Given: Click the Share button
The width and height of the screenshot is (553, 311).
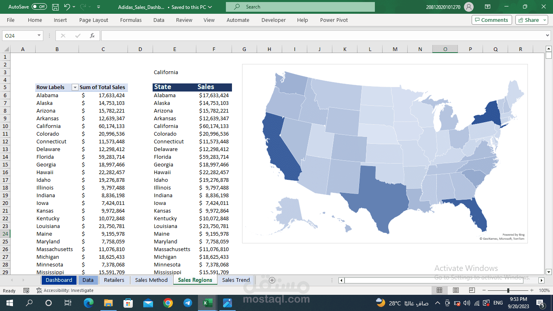Looking at the screenshot, I should pyautogui.click(x=531, y=20).
